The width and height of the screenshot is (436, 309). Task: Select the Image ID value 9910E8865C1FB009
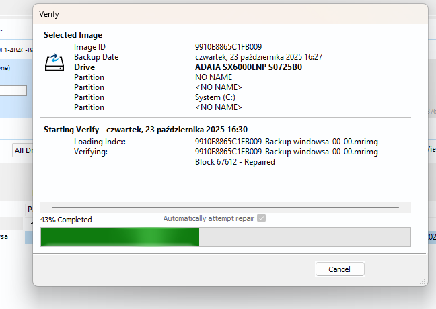pyautogui.click(x=228, y=47)
